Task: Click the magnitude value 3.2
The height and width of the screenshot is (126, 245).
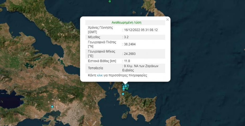Action: click(125, 37)
